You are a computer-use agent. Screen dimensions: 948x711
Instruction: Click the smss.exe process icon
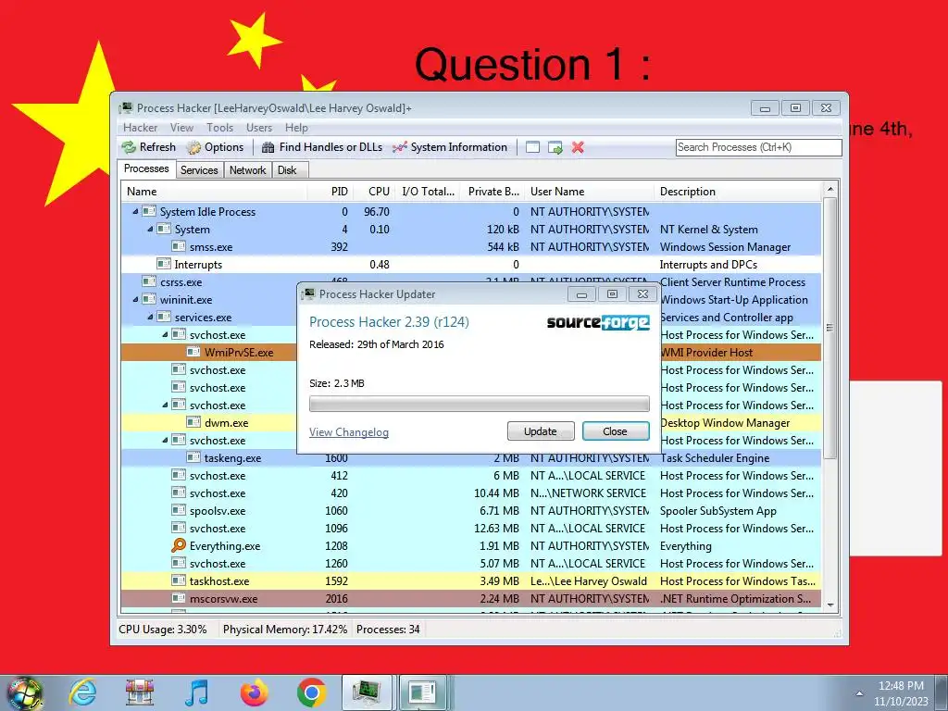179,246
